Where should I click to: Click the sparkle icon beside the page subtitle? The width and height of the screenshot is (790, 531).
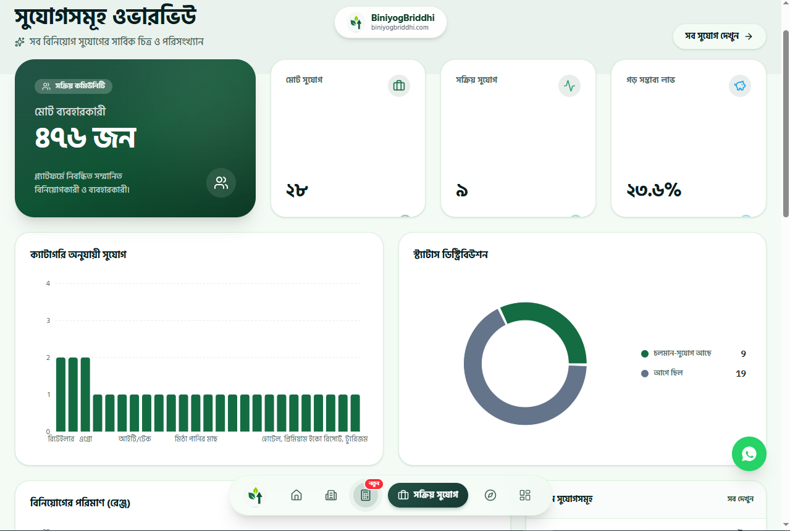tap(20, 42)
